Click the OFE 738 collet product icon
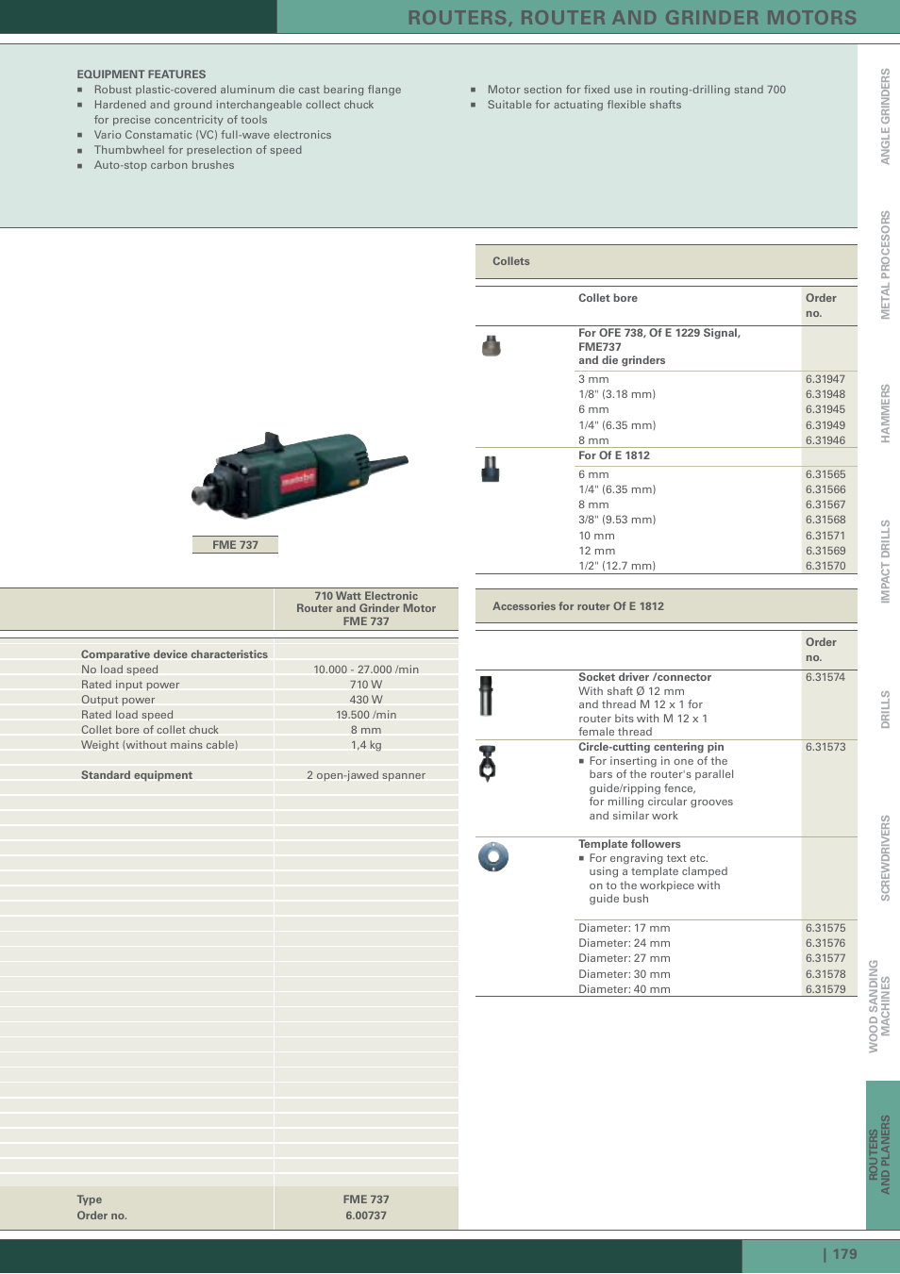Screen dimensions: 900x1274 pos(492,346)
